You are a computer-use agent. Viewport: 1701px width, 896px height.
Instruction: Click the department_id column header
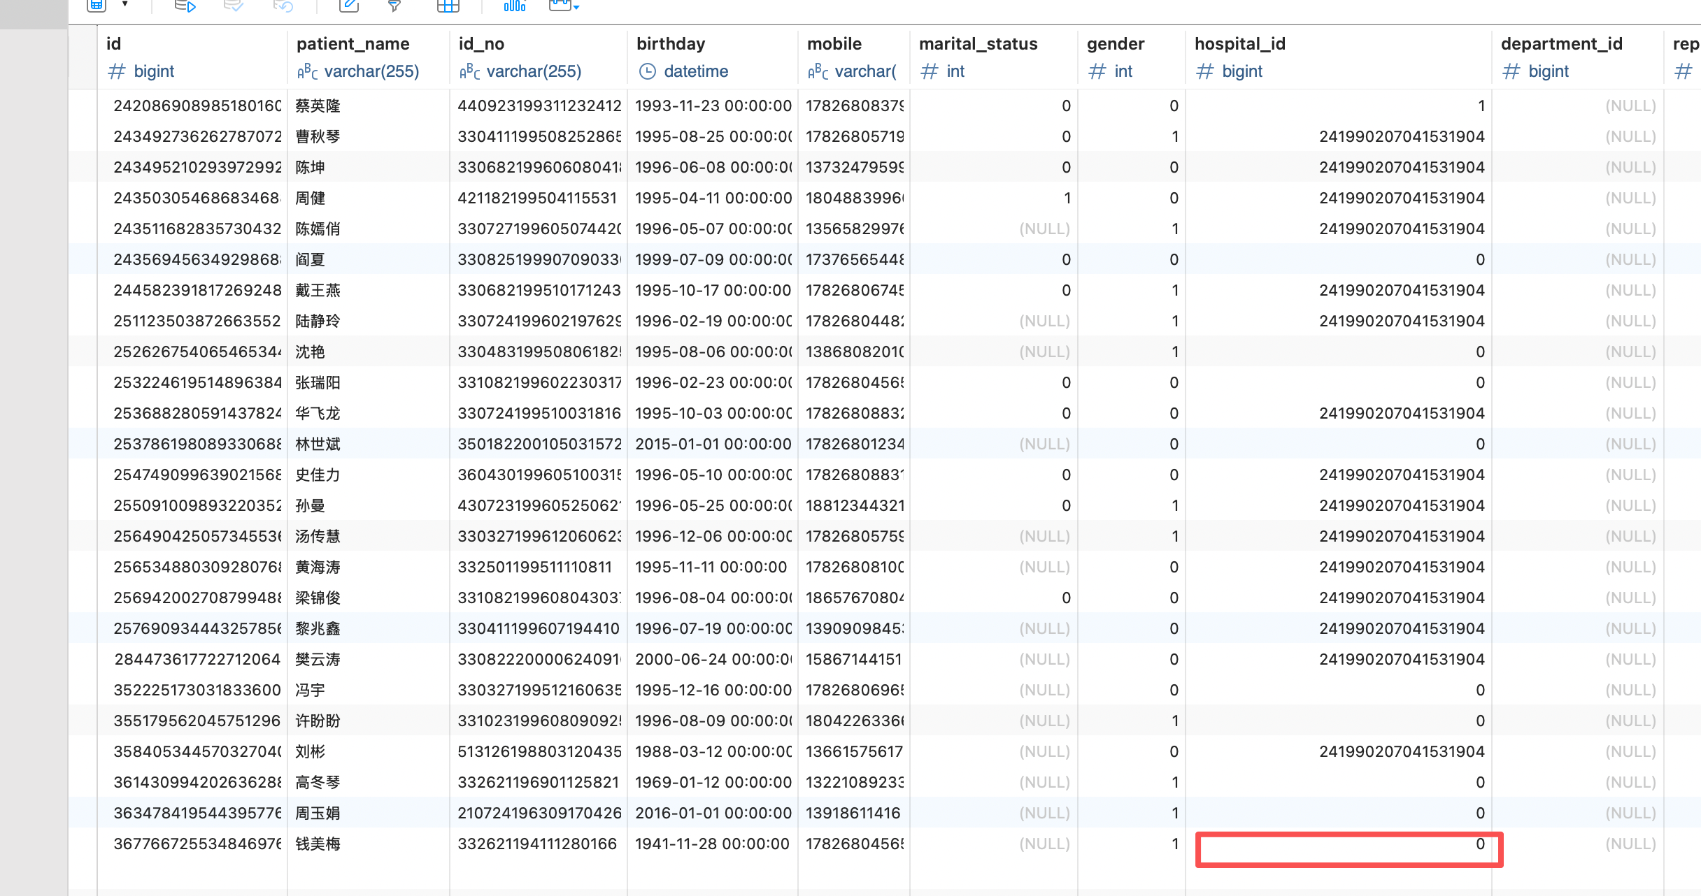pyautogui.click(x=1562, y=44)
